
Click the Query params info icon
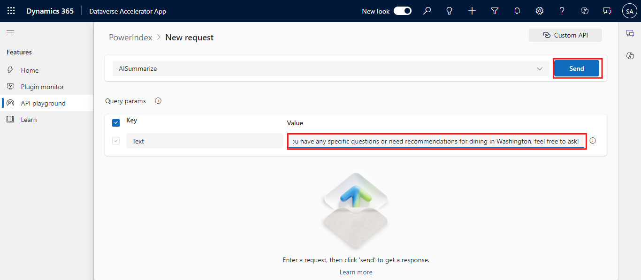tap(158, 101)
